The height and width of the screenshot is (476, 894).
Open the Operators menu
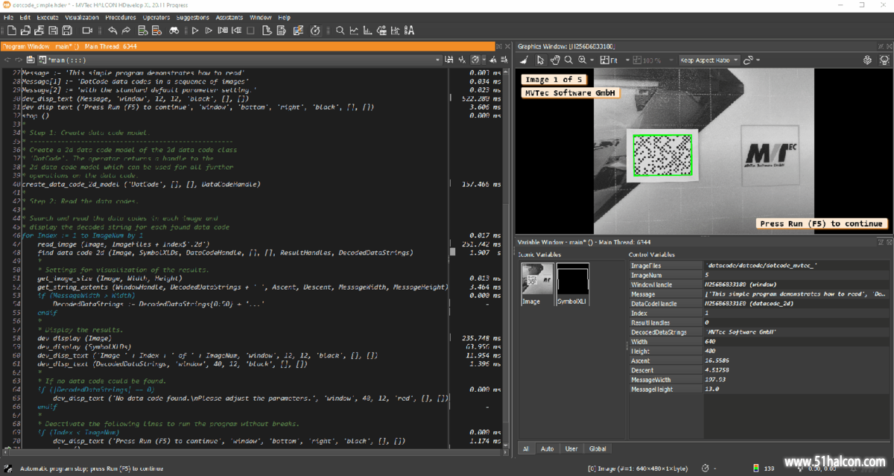click(x=156, y=16)
